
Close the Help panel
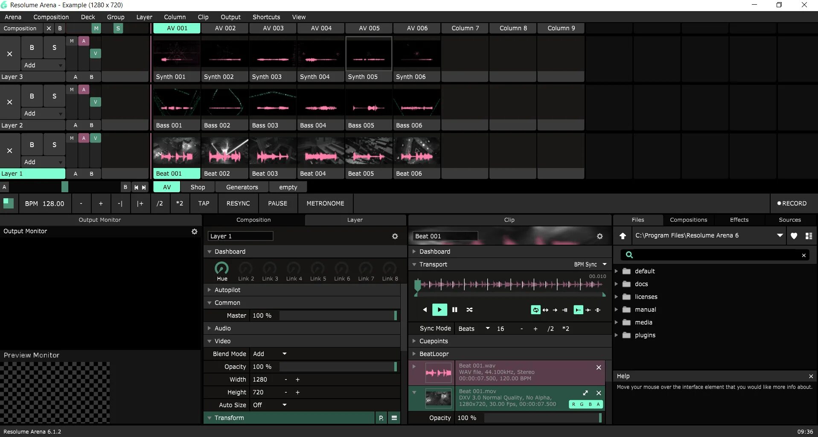point(811,376)
